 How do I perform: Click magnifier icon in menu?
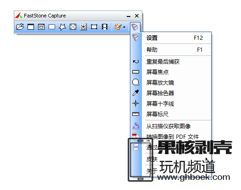pyautogui.click(x=136, y=82)
